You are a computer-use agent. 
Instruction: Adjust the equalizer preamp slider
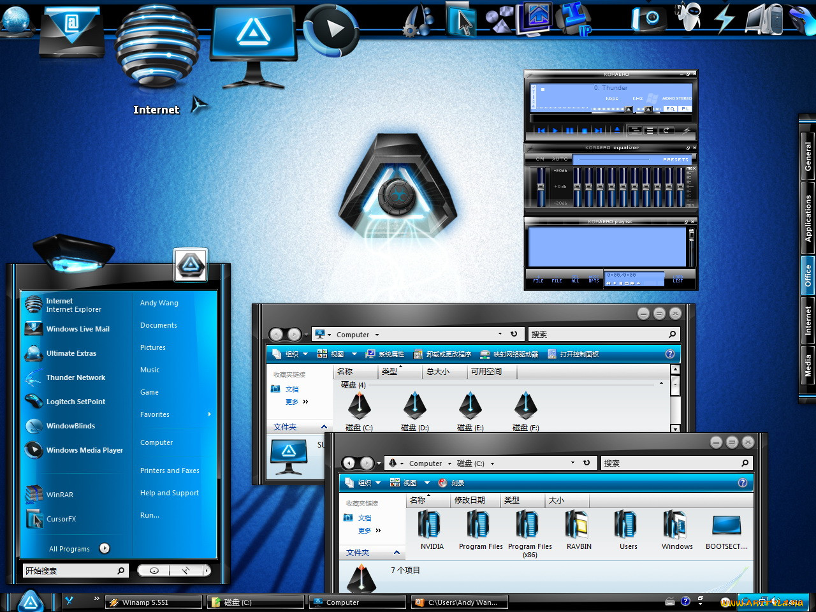point(541,187)
